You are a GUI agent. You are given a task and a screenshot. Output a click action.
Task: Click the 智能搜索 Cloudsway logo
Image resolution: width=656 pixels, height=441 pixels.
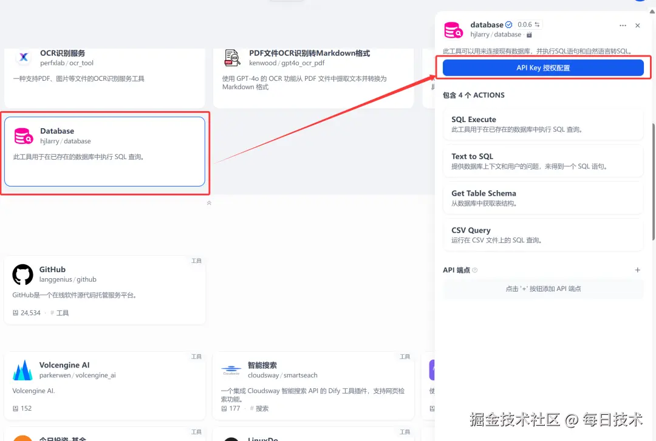pyautogui.click(x=231, y=370)
